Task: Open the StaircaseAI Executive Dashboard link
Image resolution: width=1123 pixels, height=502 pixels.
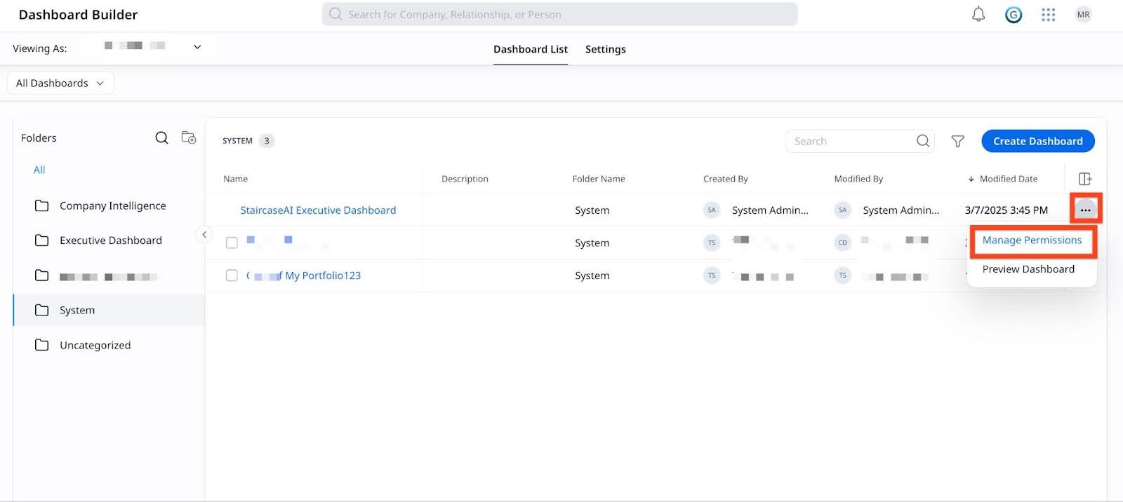Action: [x=318, y=210]
